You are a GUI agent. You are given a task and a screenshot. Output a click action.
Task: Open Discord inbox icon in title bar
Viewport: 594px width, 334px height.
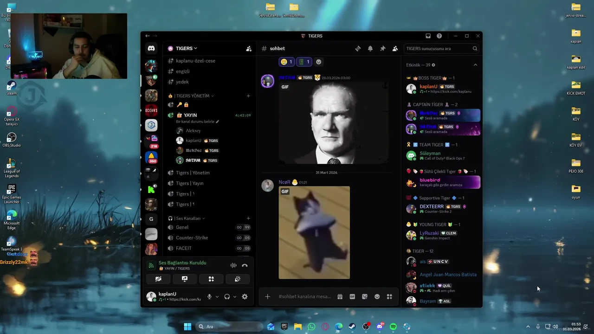point(428,36)
